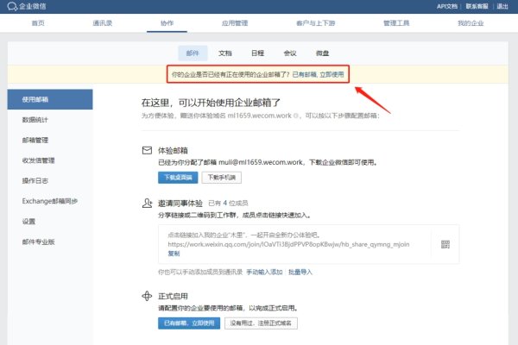Open the 管理工具 tab
Image resolution: width=518 pixels, height=345 pixels.
point(396,23)
